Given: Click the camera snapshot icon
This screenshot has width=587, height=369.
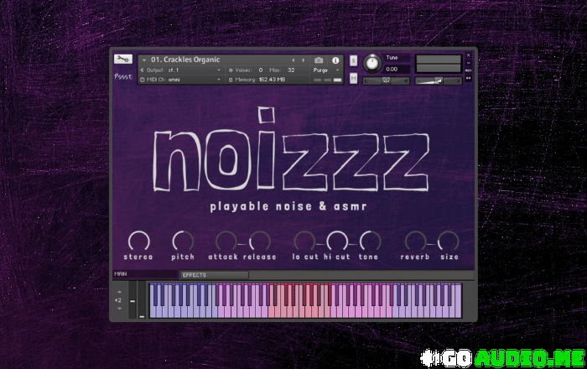Looking at the screenshot, I should pos(319,60).
